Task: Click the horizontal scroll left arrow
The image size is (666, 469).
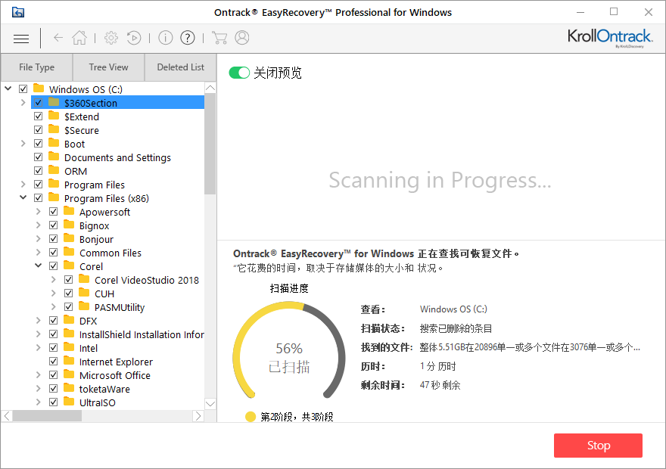Action: click(x=8, y=416)
